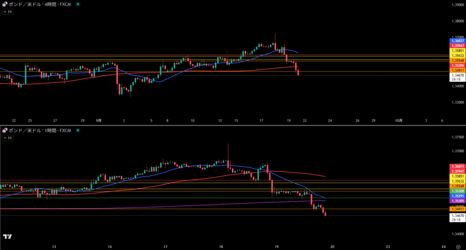
Task: Expand the 11 indicators list in 4-hour chart
Action: (x=8, y=12)
